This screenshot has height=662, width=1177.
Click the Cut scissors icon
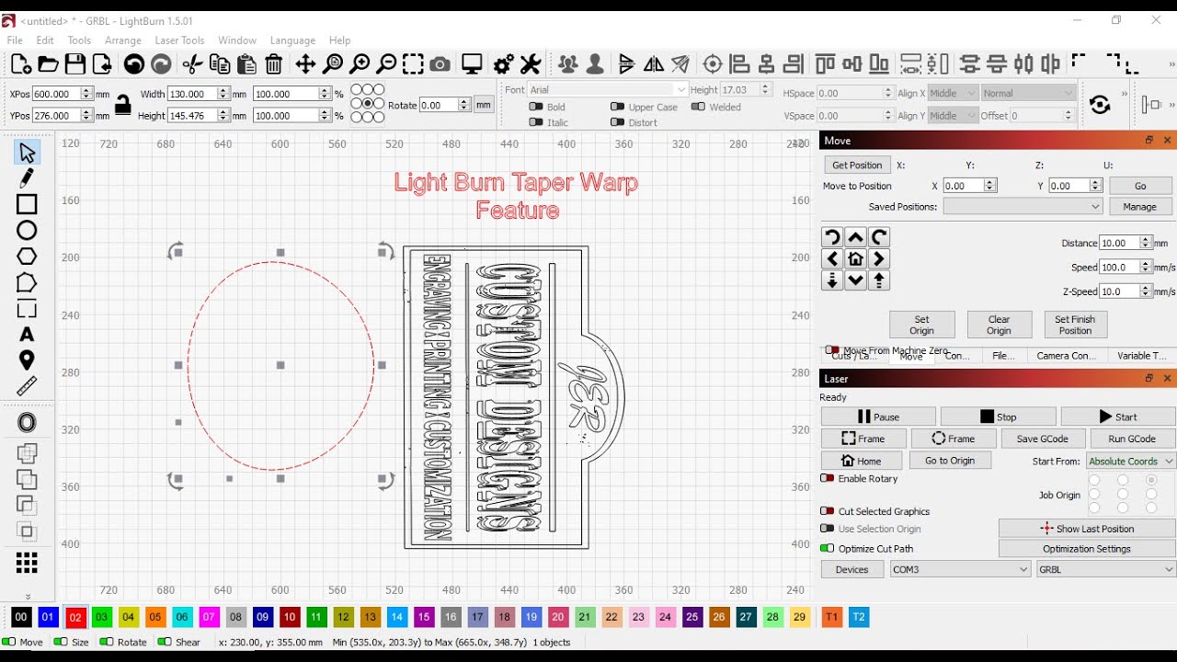pos(192,63)
